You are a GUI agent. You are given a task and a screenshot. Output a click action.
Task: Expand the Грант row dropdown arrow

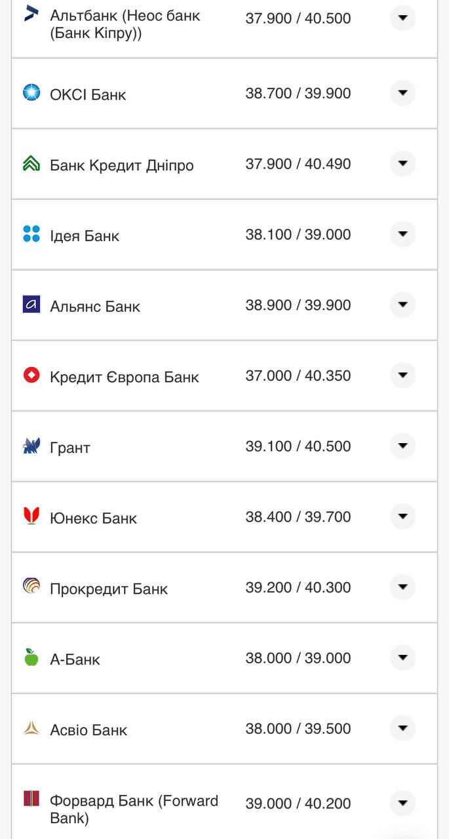point(402,446)
